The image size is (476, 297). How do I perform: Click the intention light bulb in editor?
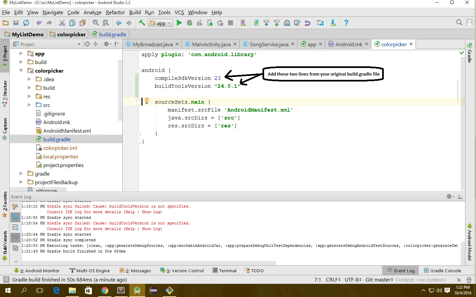click(147, 101)
